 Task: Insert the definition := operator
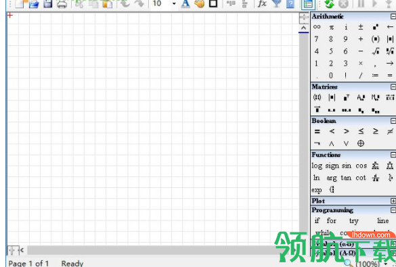[375, 76]
